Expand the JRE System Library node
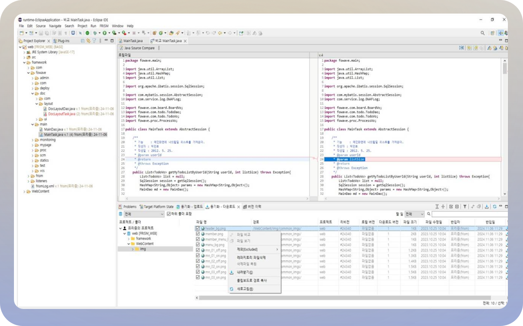This screenshot has width=523, height=326. click(24, 52)
